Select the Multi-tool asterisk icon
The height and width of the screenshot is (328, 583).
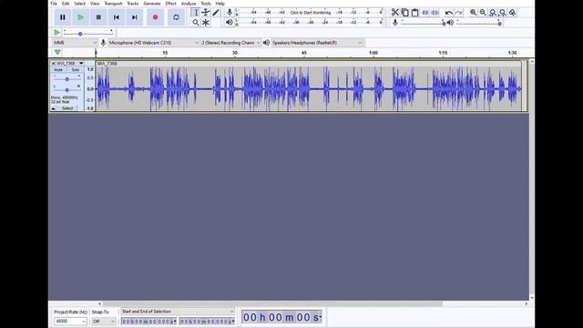click(x=206, y=23)
